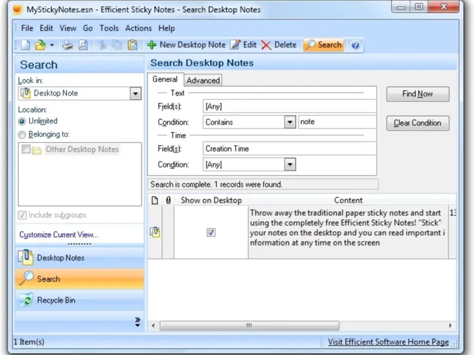Click the attachment paperclip column header
This screenshot has height=355, width=474.
[x=168, y=200]
